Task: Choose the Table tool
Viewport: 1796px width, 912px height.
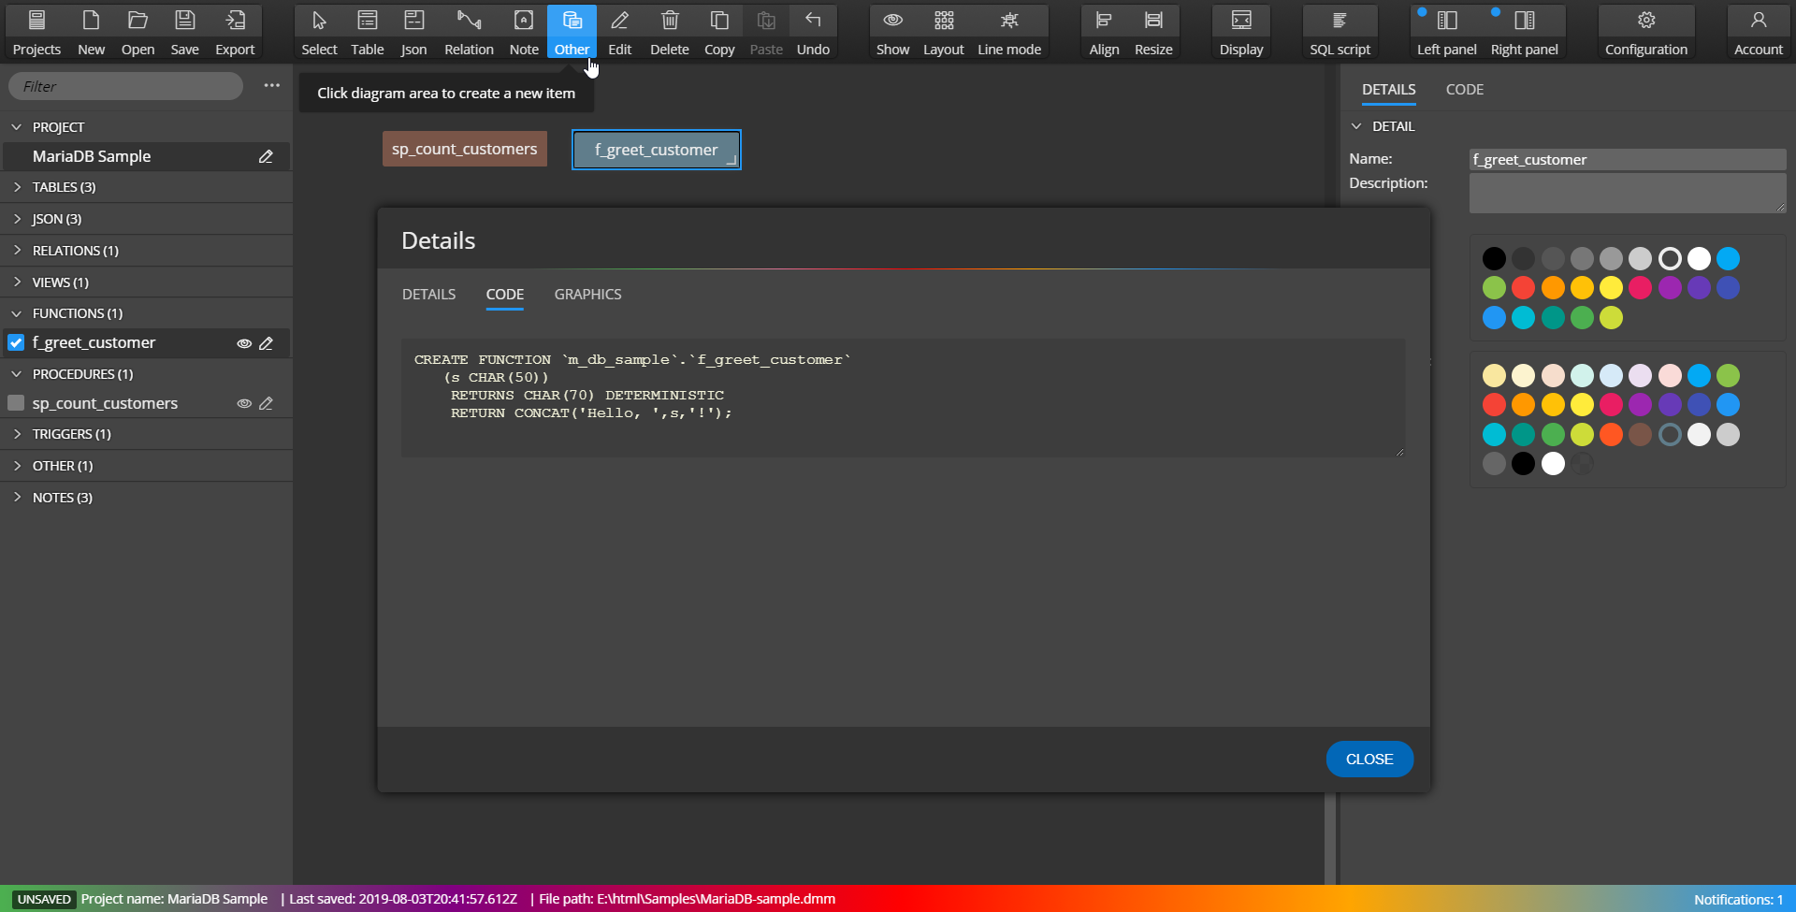Action: (x=368, y=33)
